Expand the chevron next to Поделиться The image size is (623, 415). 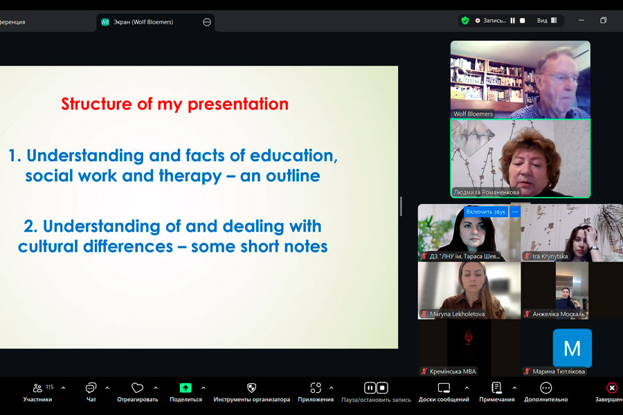click(204, 388)
